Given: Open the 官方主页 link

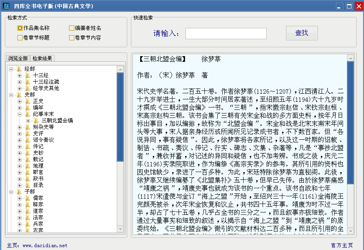Looking at the screenshot, I should coord(342,246).
